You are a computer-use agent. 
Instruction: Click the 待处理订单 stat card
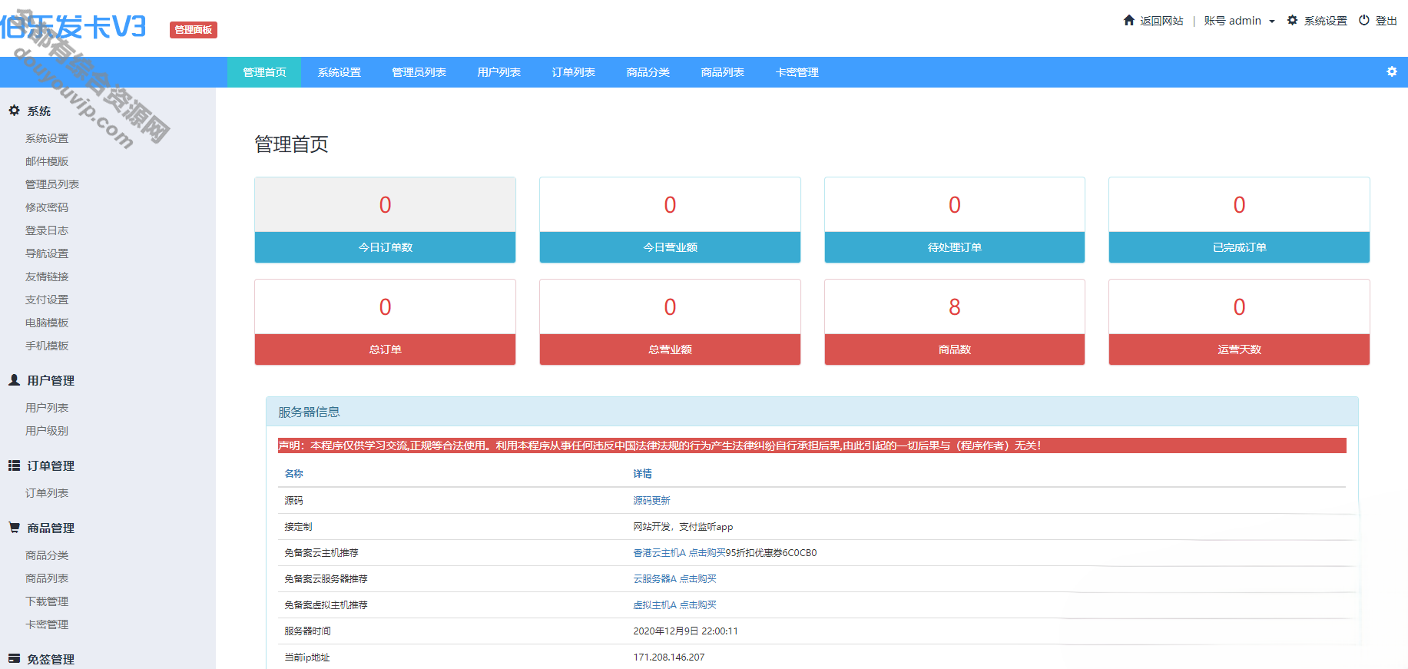tap(955, 220)
